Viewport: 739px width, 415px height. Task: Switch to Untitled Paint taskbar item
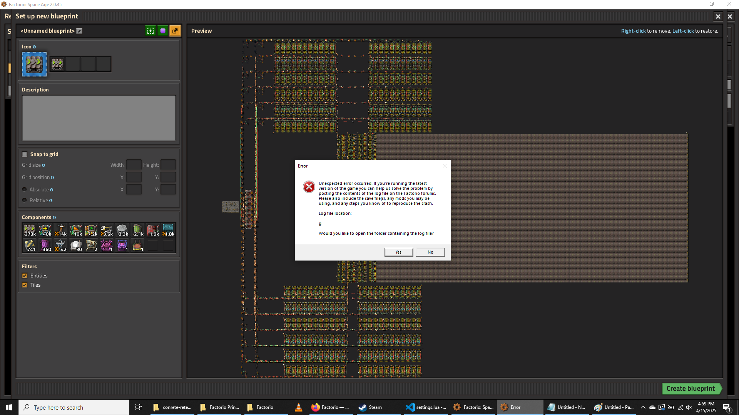[x=614, y=407]
